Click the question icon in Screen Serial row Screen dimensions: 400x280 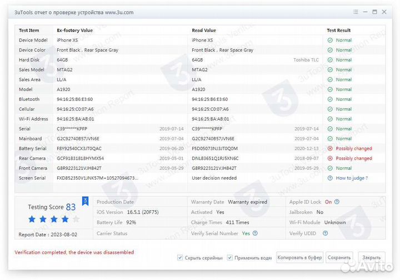(330, 178)
